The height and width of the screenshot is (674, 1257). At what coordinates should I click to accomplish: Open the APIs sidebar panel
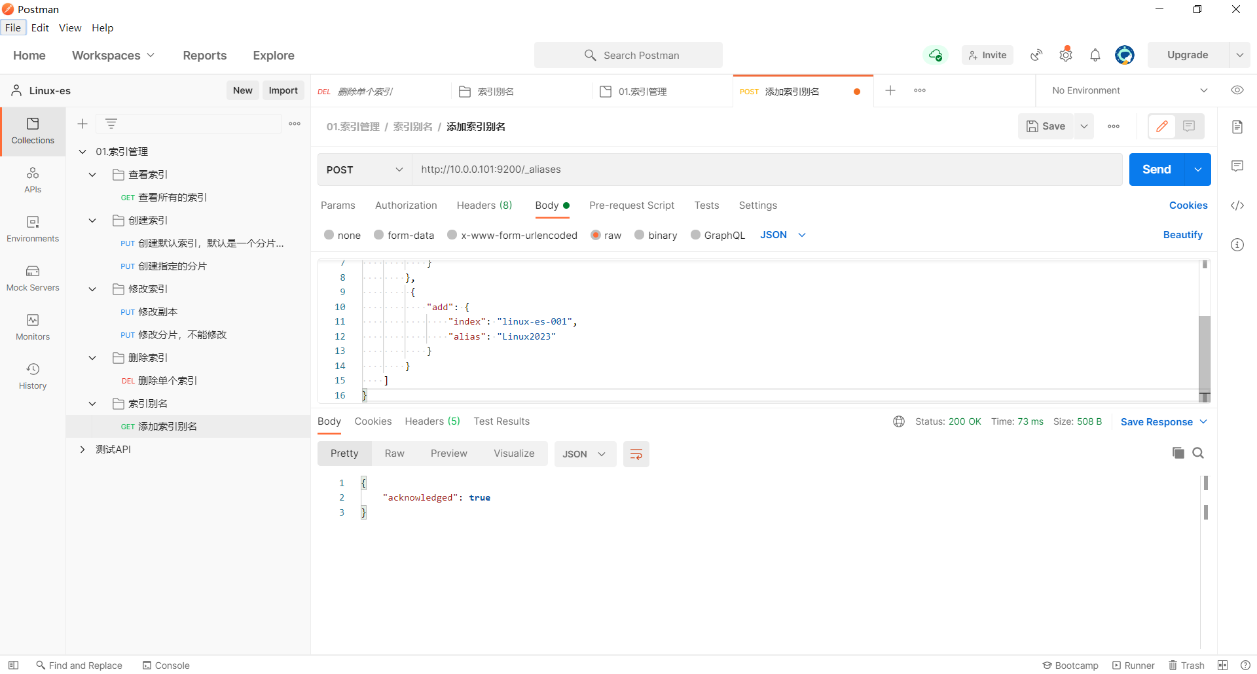[x=33, y=180]
